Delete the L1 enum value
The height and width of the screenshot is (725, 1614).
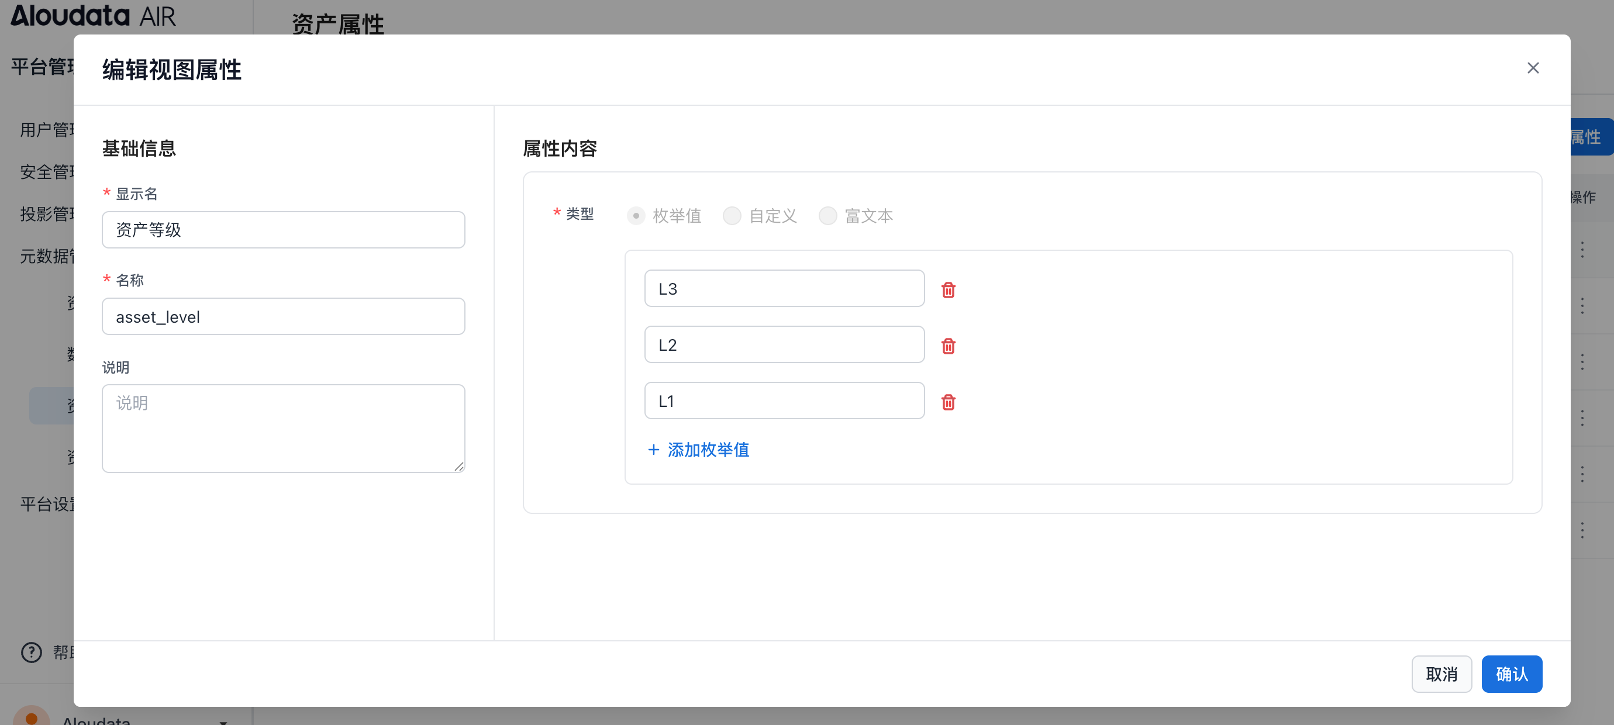pyautogui.click(x=948, y=402)
